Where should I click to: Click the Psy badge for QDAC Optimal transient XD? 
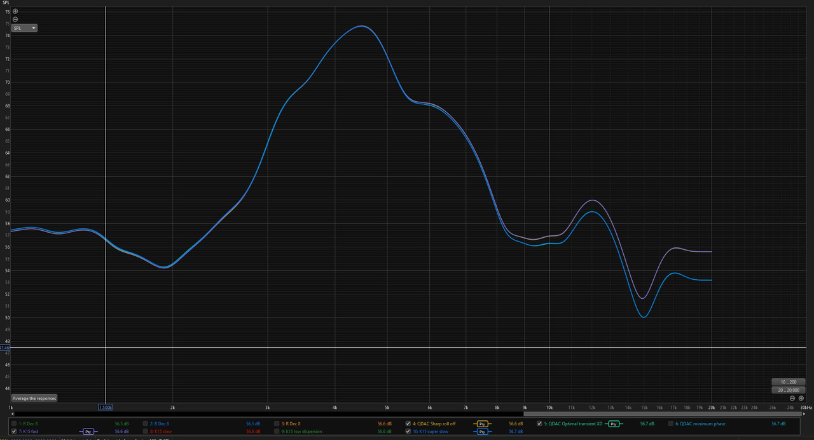pyautogui.click(x=614, y=423)
